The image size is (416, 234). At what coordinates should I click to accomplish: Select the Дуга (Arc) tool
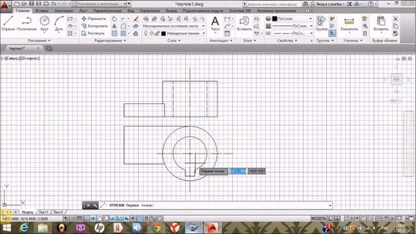58,23
